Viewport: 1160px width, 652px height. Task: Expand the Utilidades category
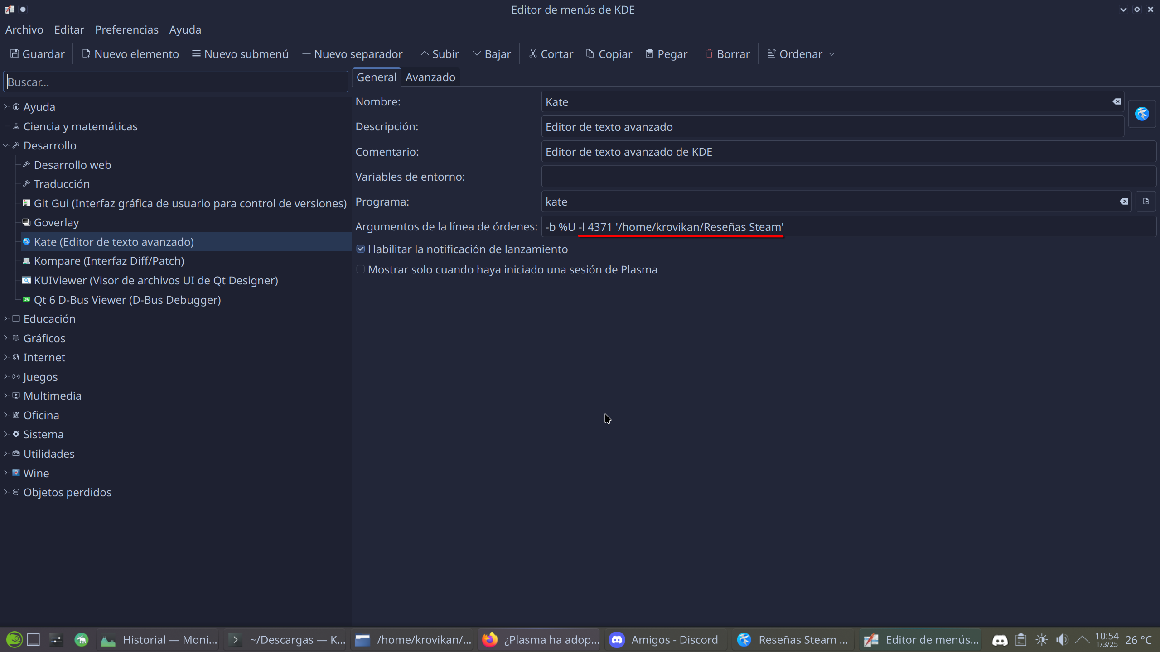(x=5, y=454)
